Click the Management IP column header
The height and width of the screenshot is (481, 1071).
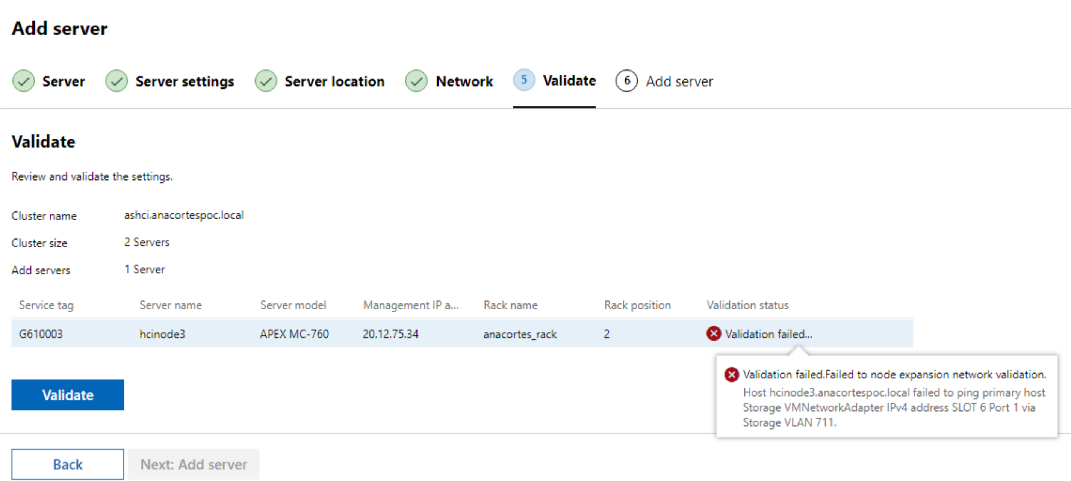pos(410,305)
